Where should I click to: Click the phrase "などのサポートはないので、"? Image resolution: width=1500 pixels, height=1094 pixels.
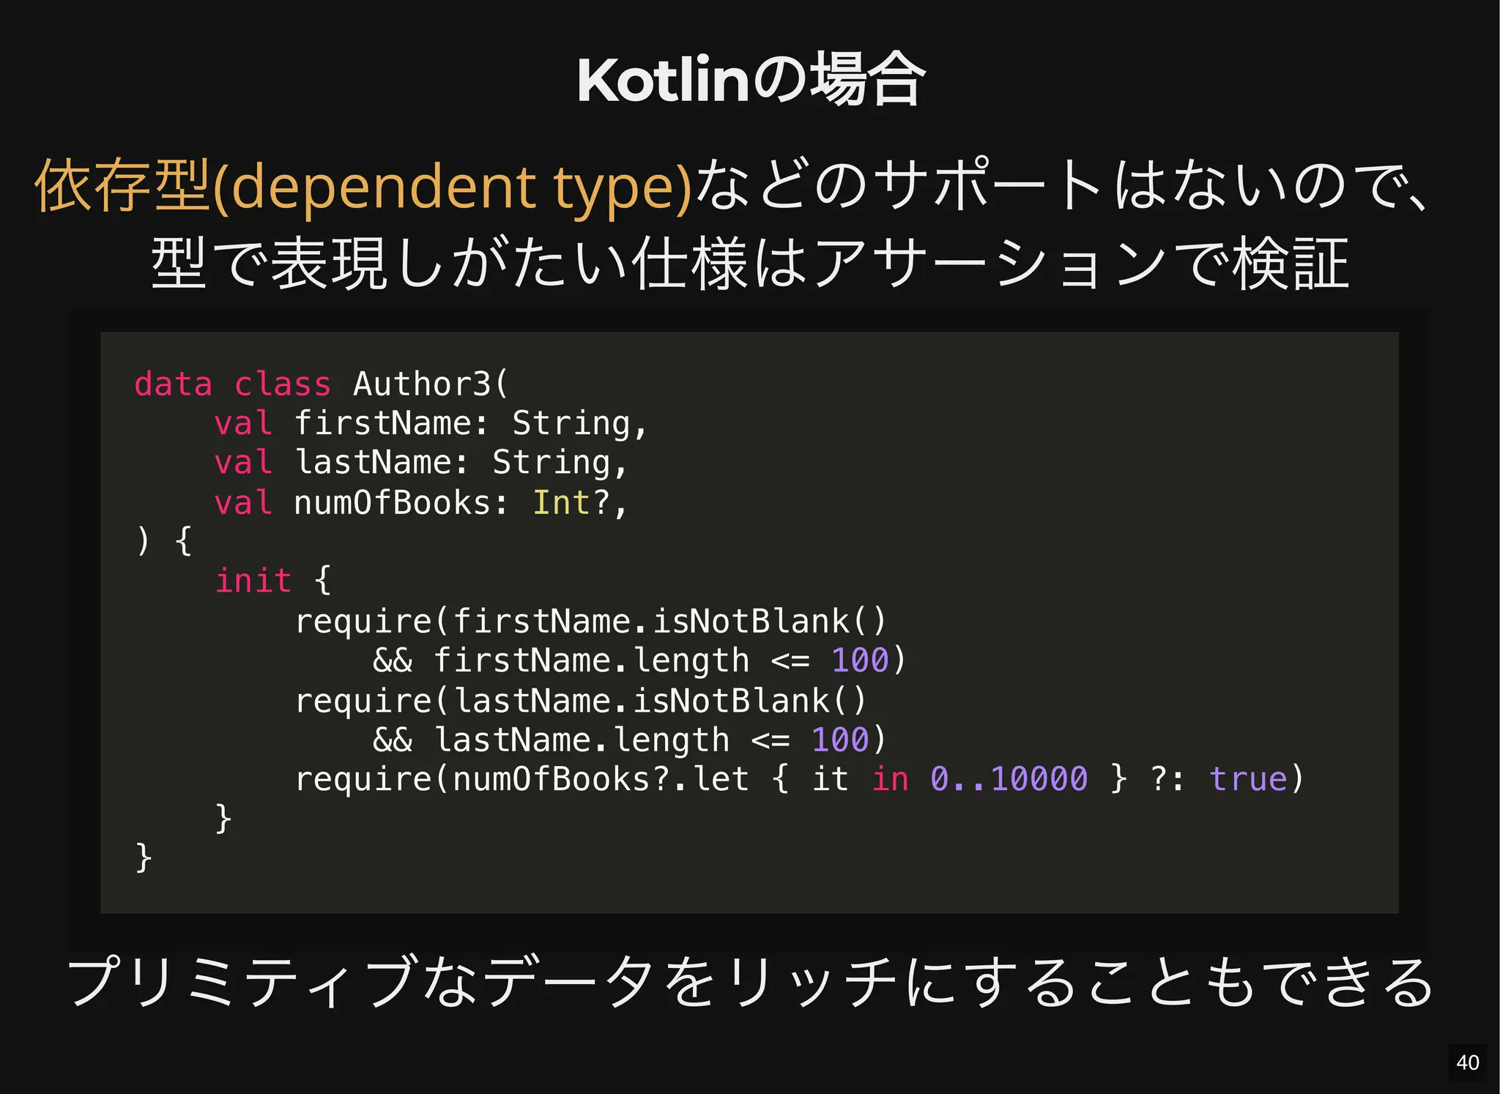(1062, 185)
